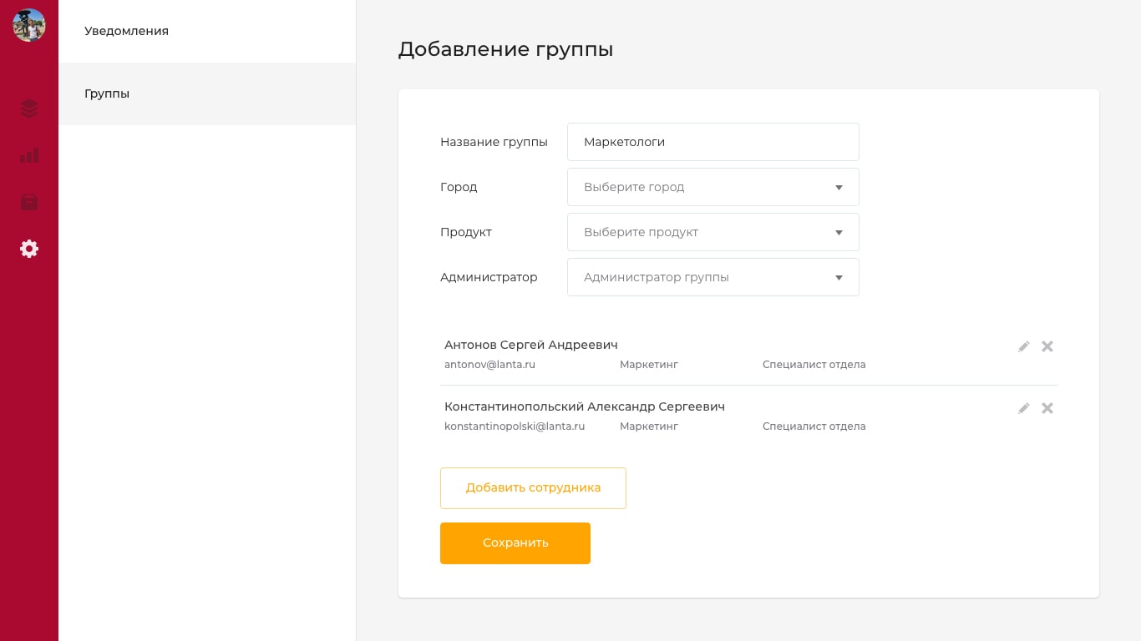Click the name Константинопольский Александр Сергеевич
This screenshot has height=641, width=1141.
point(584,406)
